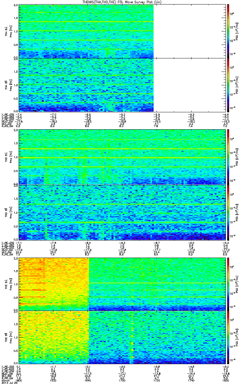This screenshot has width=241, height=385.
Task: Click the 1600 time tick at bottom
Action: [19, 380]
